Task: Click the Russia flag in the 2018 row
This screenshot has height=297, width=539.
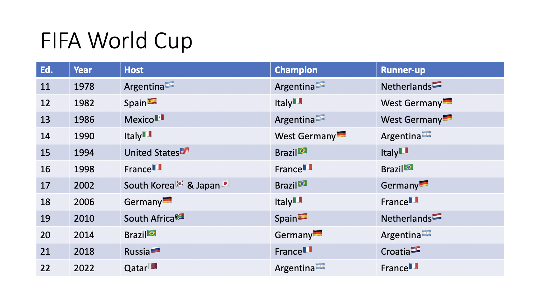Action: 155,250
